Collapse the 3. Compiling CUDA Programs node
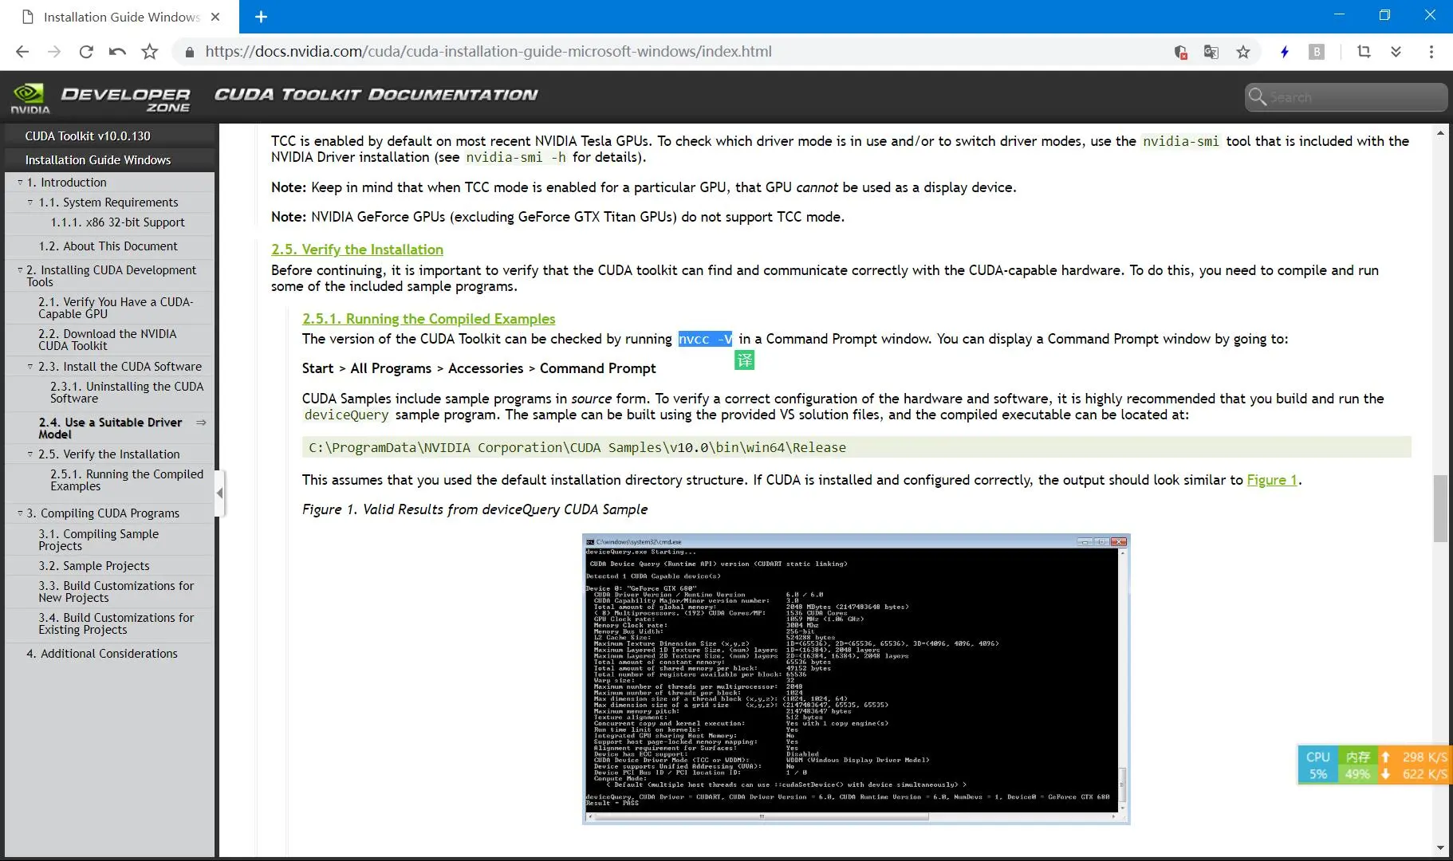The image size is (1453, 861). point(20,513)
